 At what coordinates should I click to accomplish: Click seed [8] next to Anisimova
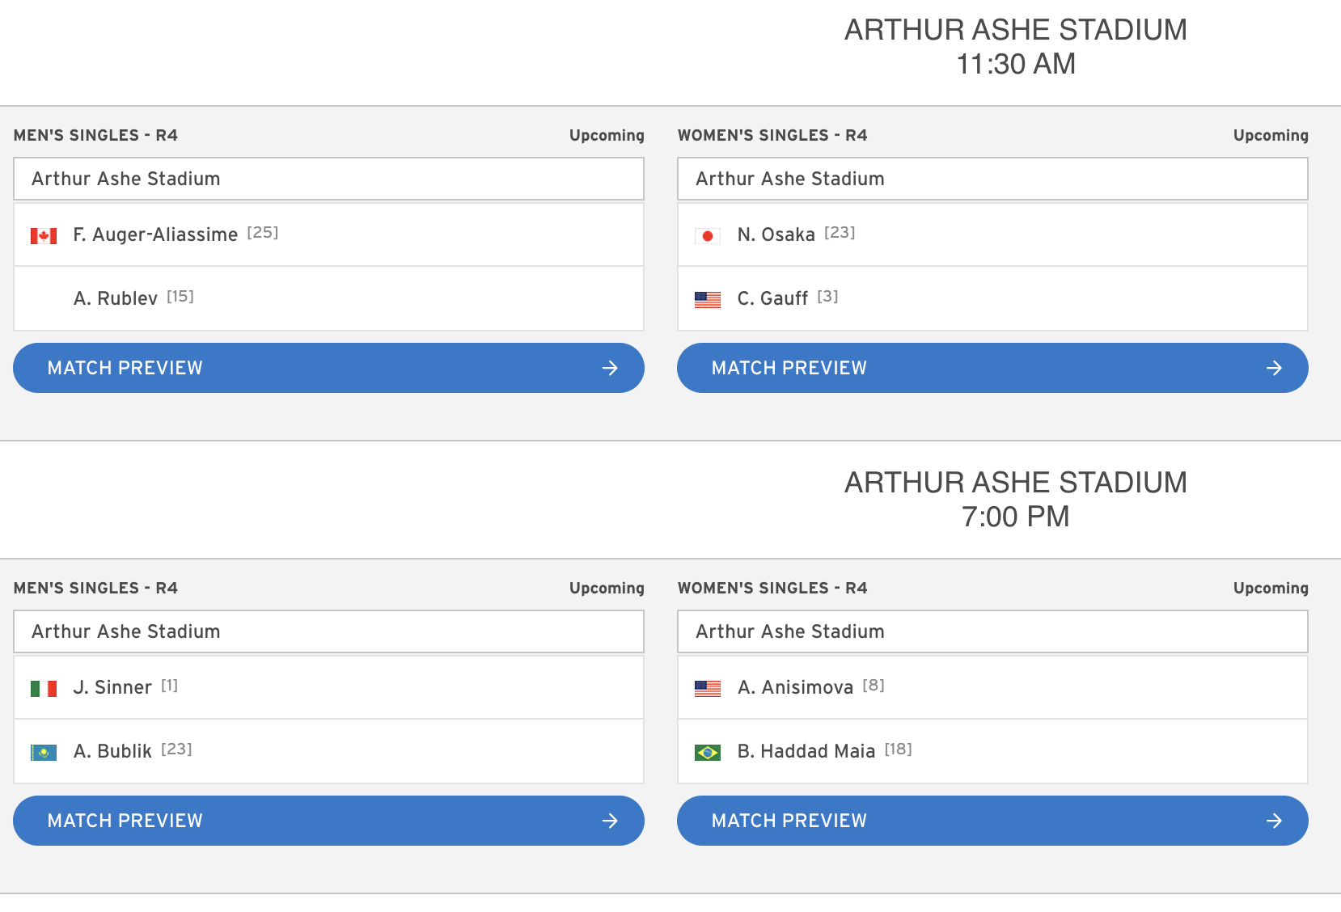[874, 686]
